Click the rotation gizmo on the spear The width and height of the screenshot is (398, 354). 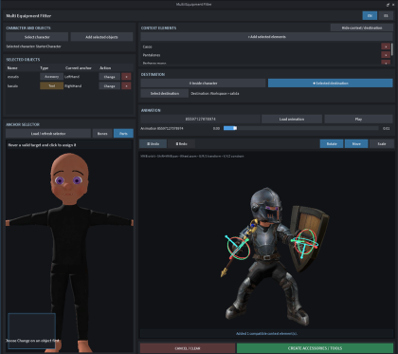[x=238, y=248]
